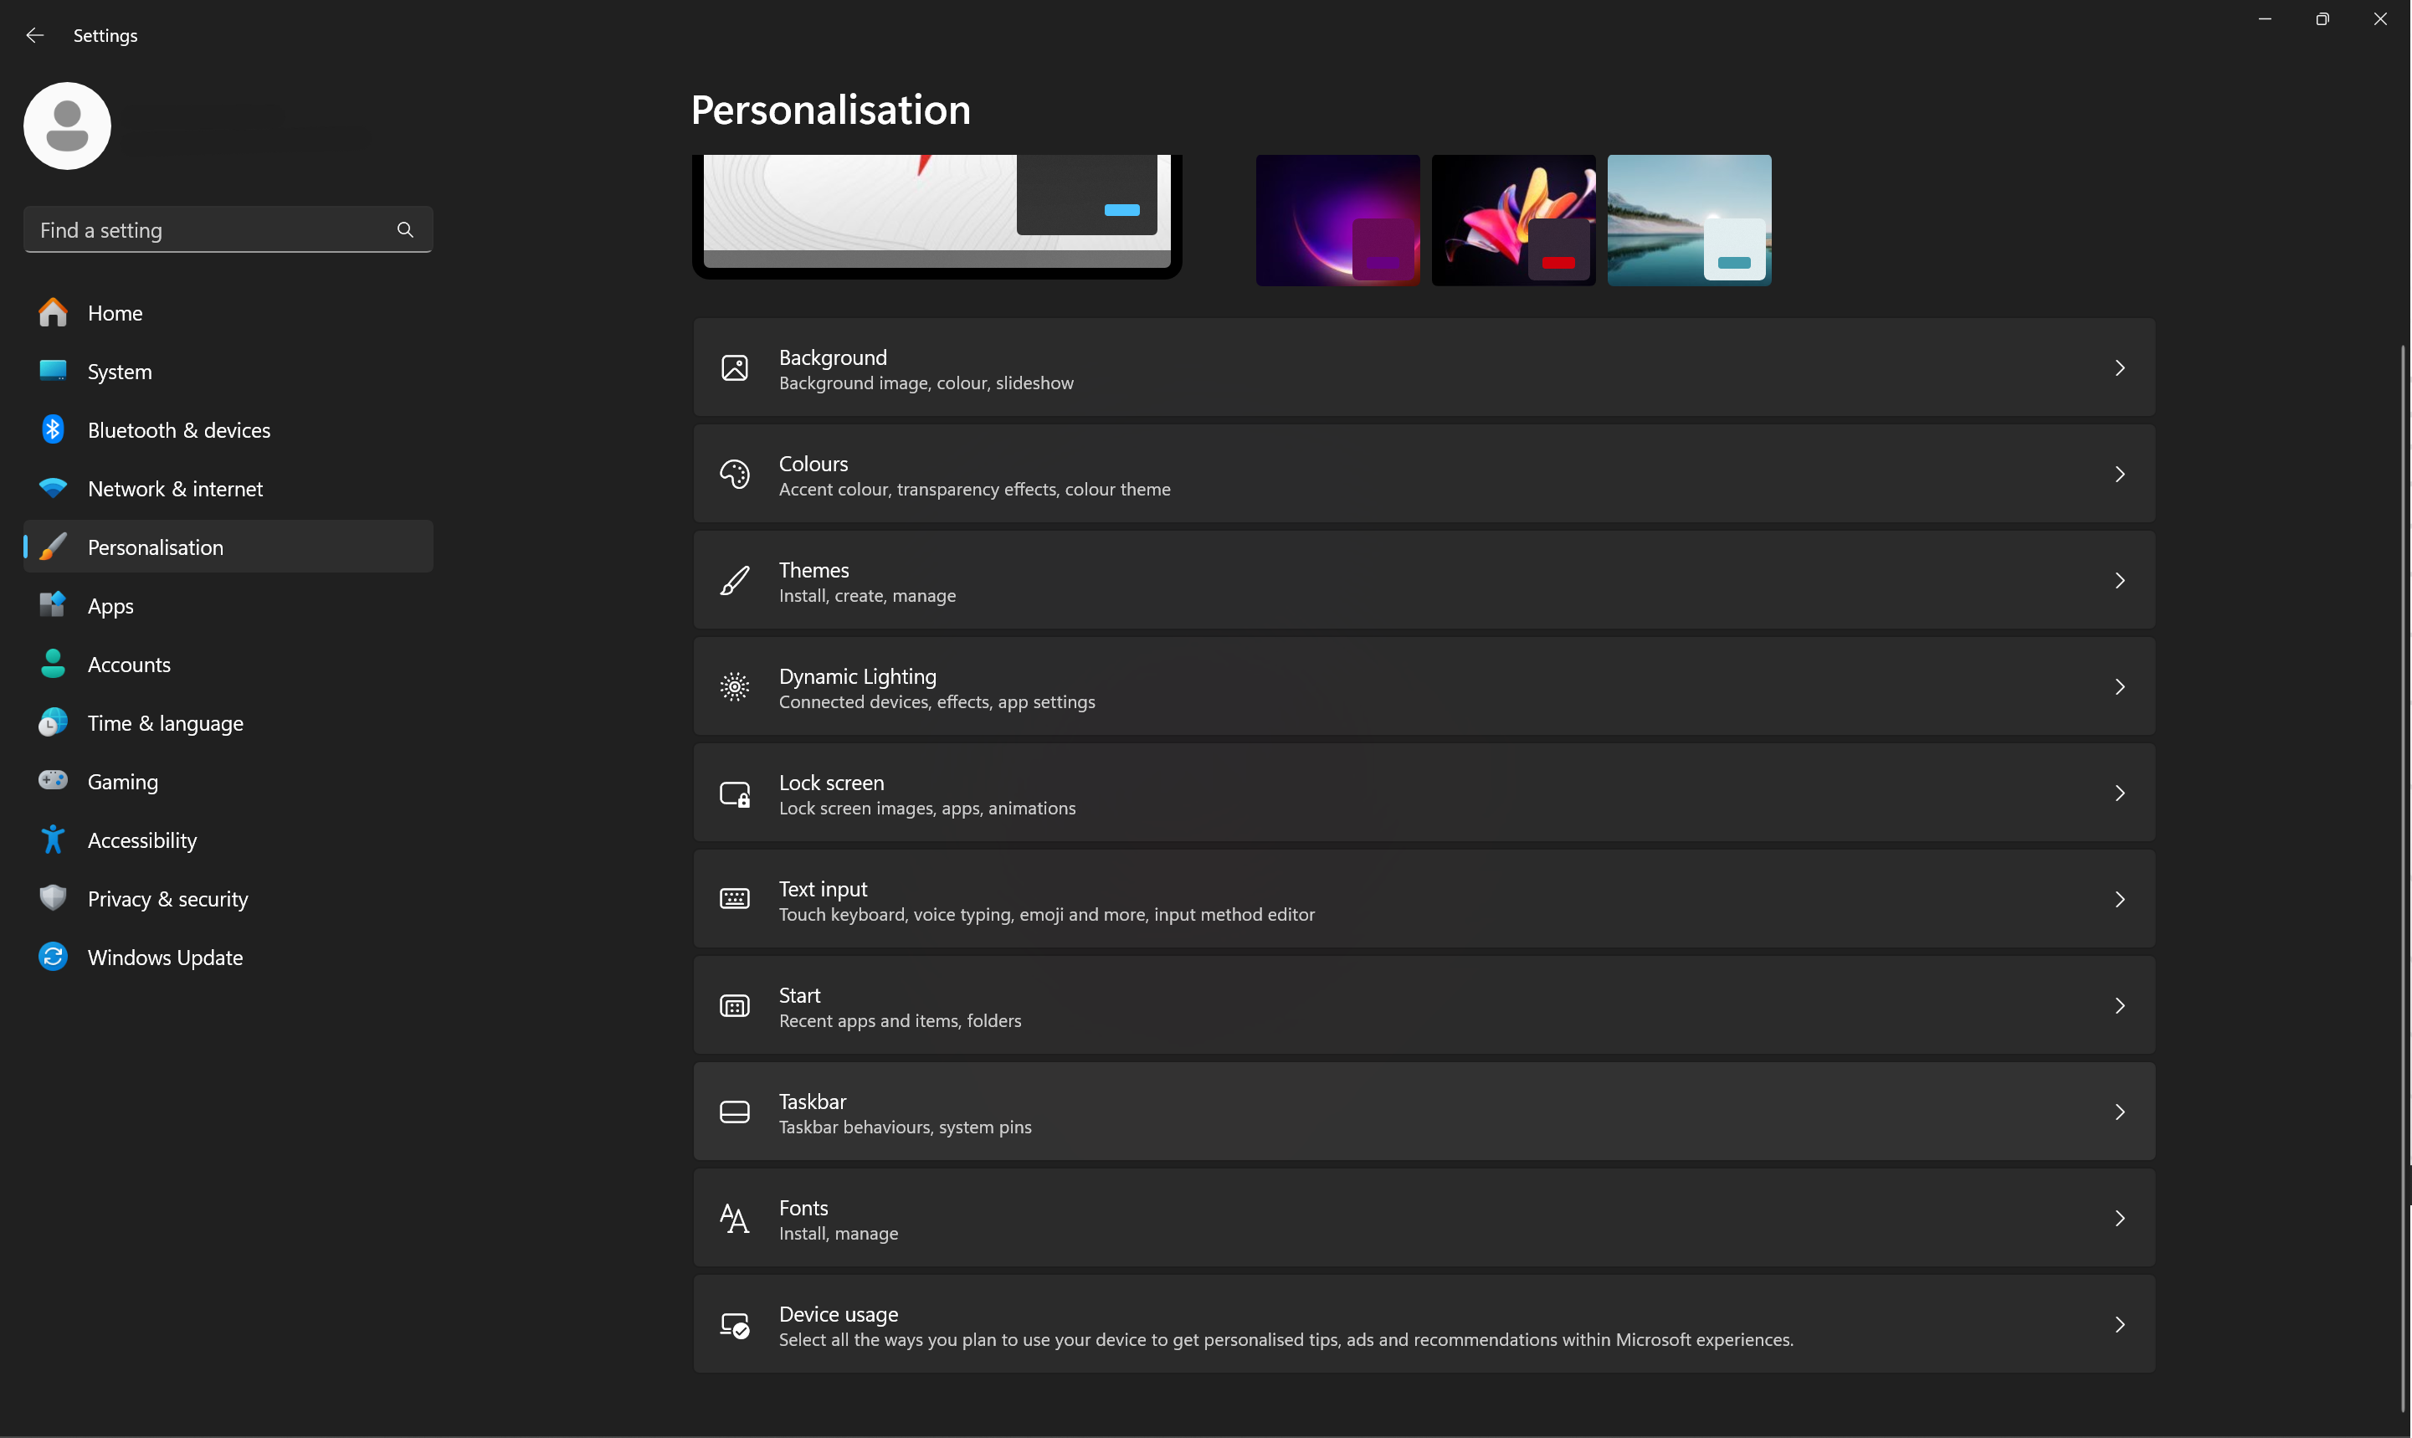Expand Device usage chevron arrow
Viewport: 2412px width, 1438px height.
pos(2118,1325)
